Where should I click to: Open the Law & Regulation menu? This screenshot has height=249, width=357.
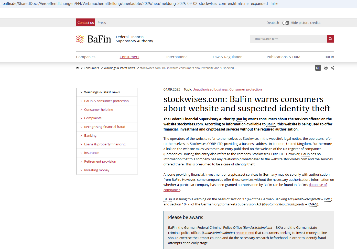coord(228,57)
